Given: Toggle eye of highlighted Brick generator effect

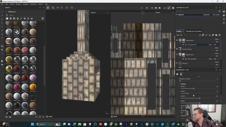Looking at the screenshot, I should [x=183, y=45].
